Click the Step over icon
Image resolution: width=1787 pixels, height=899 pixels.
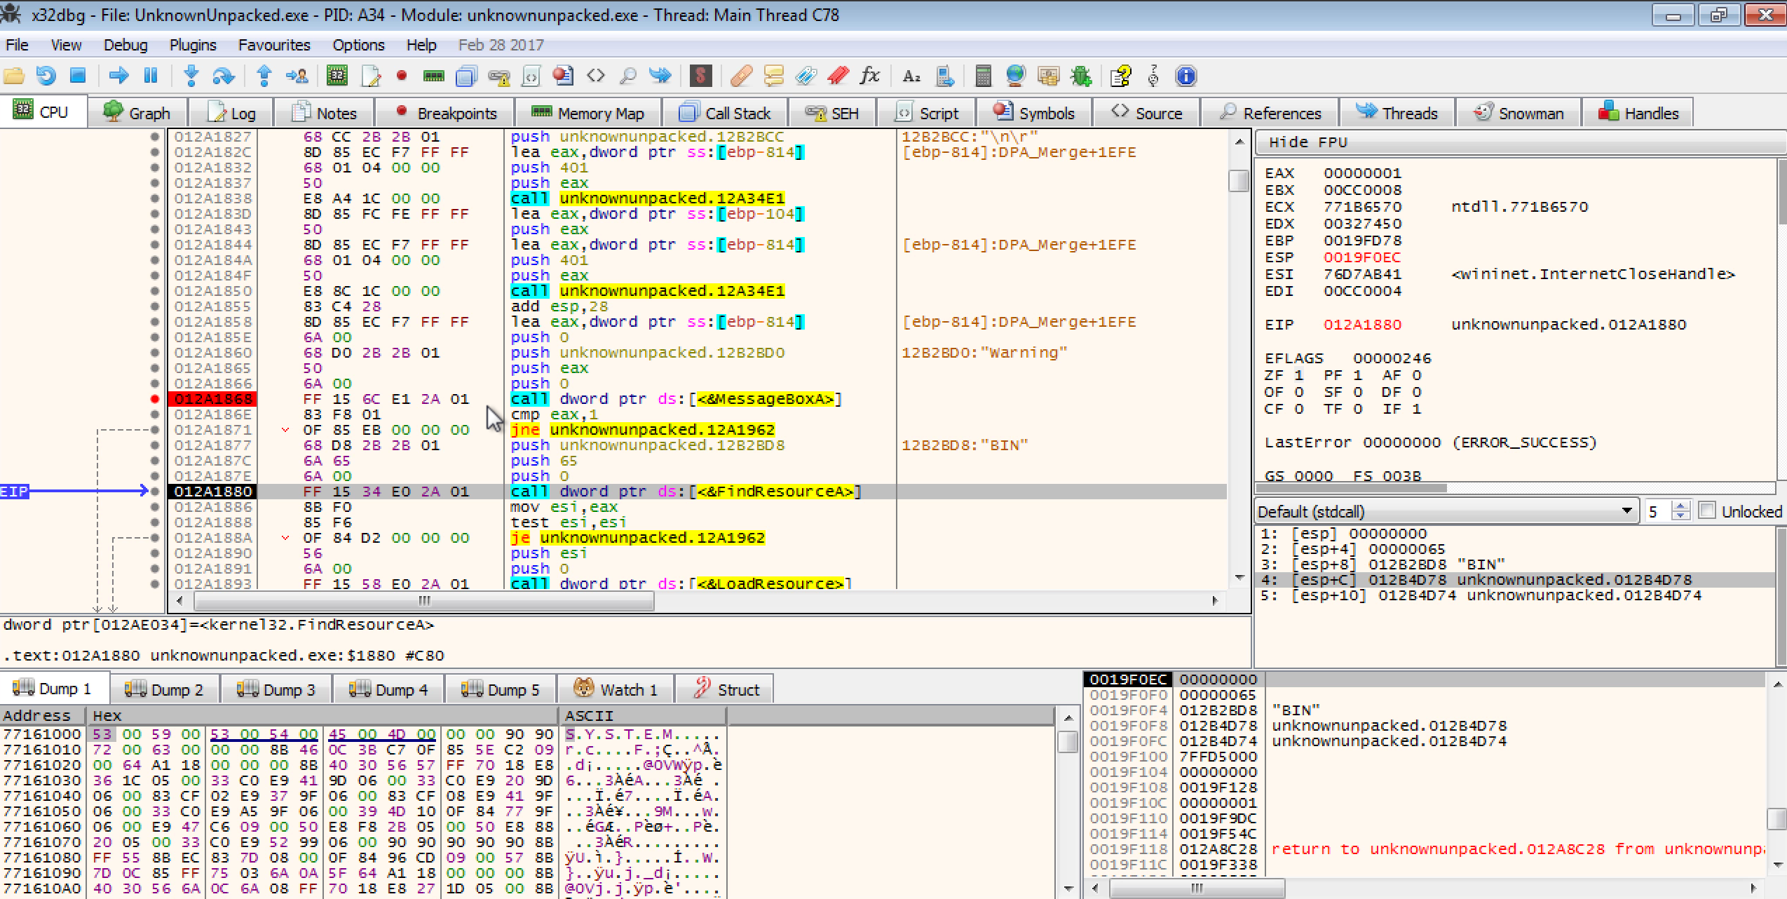coord(223,76)
